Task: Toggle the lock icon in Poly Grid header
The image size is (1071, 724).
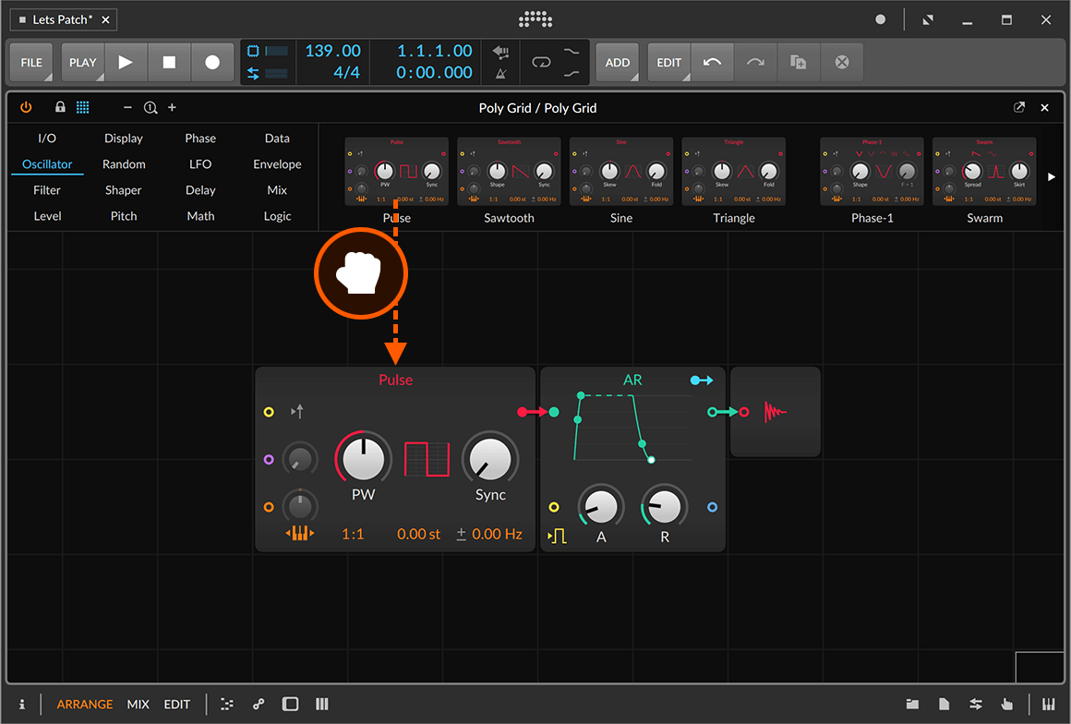Action: pyautogui.click(x=60, y=108)
